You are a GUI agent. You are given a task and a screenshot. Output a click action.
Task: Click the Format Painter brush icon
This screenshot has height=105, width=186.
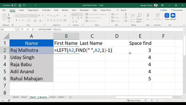(9, 21)
